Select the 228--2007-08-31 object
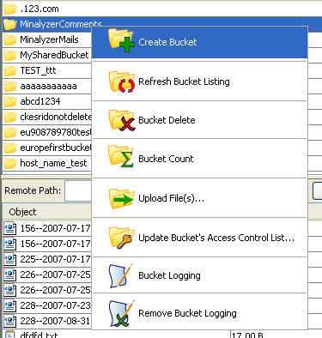322x338 pixels. click(x=55, y=321)
